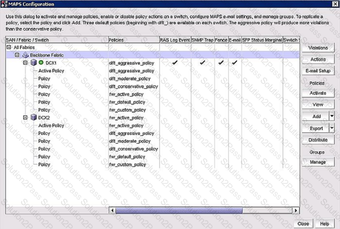Toggle the E-mail checkmark for DCX1
This screenshot has height=229, width=340.
tap(234, 62)
